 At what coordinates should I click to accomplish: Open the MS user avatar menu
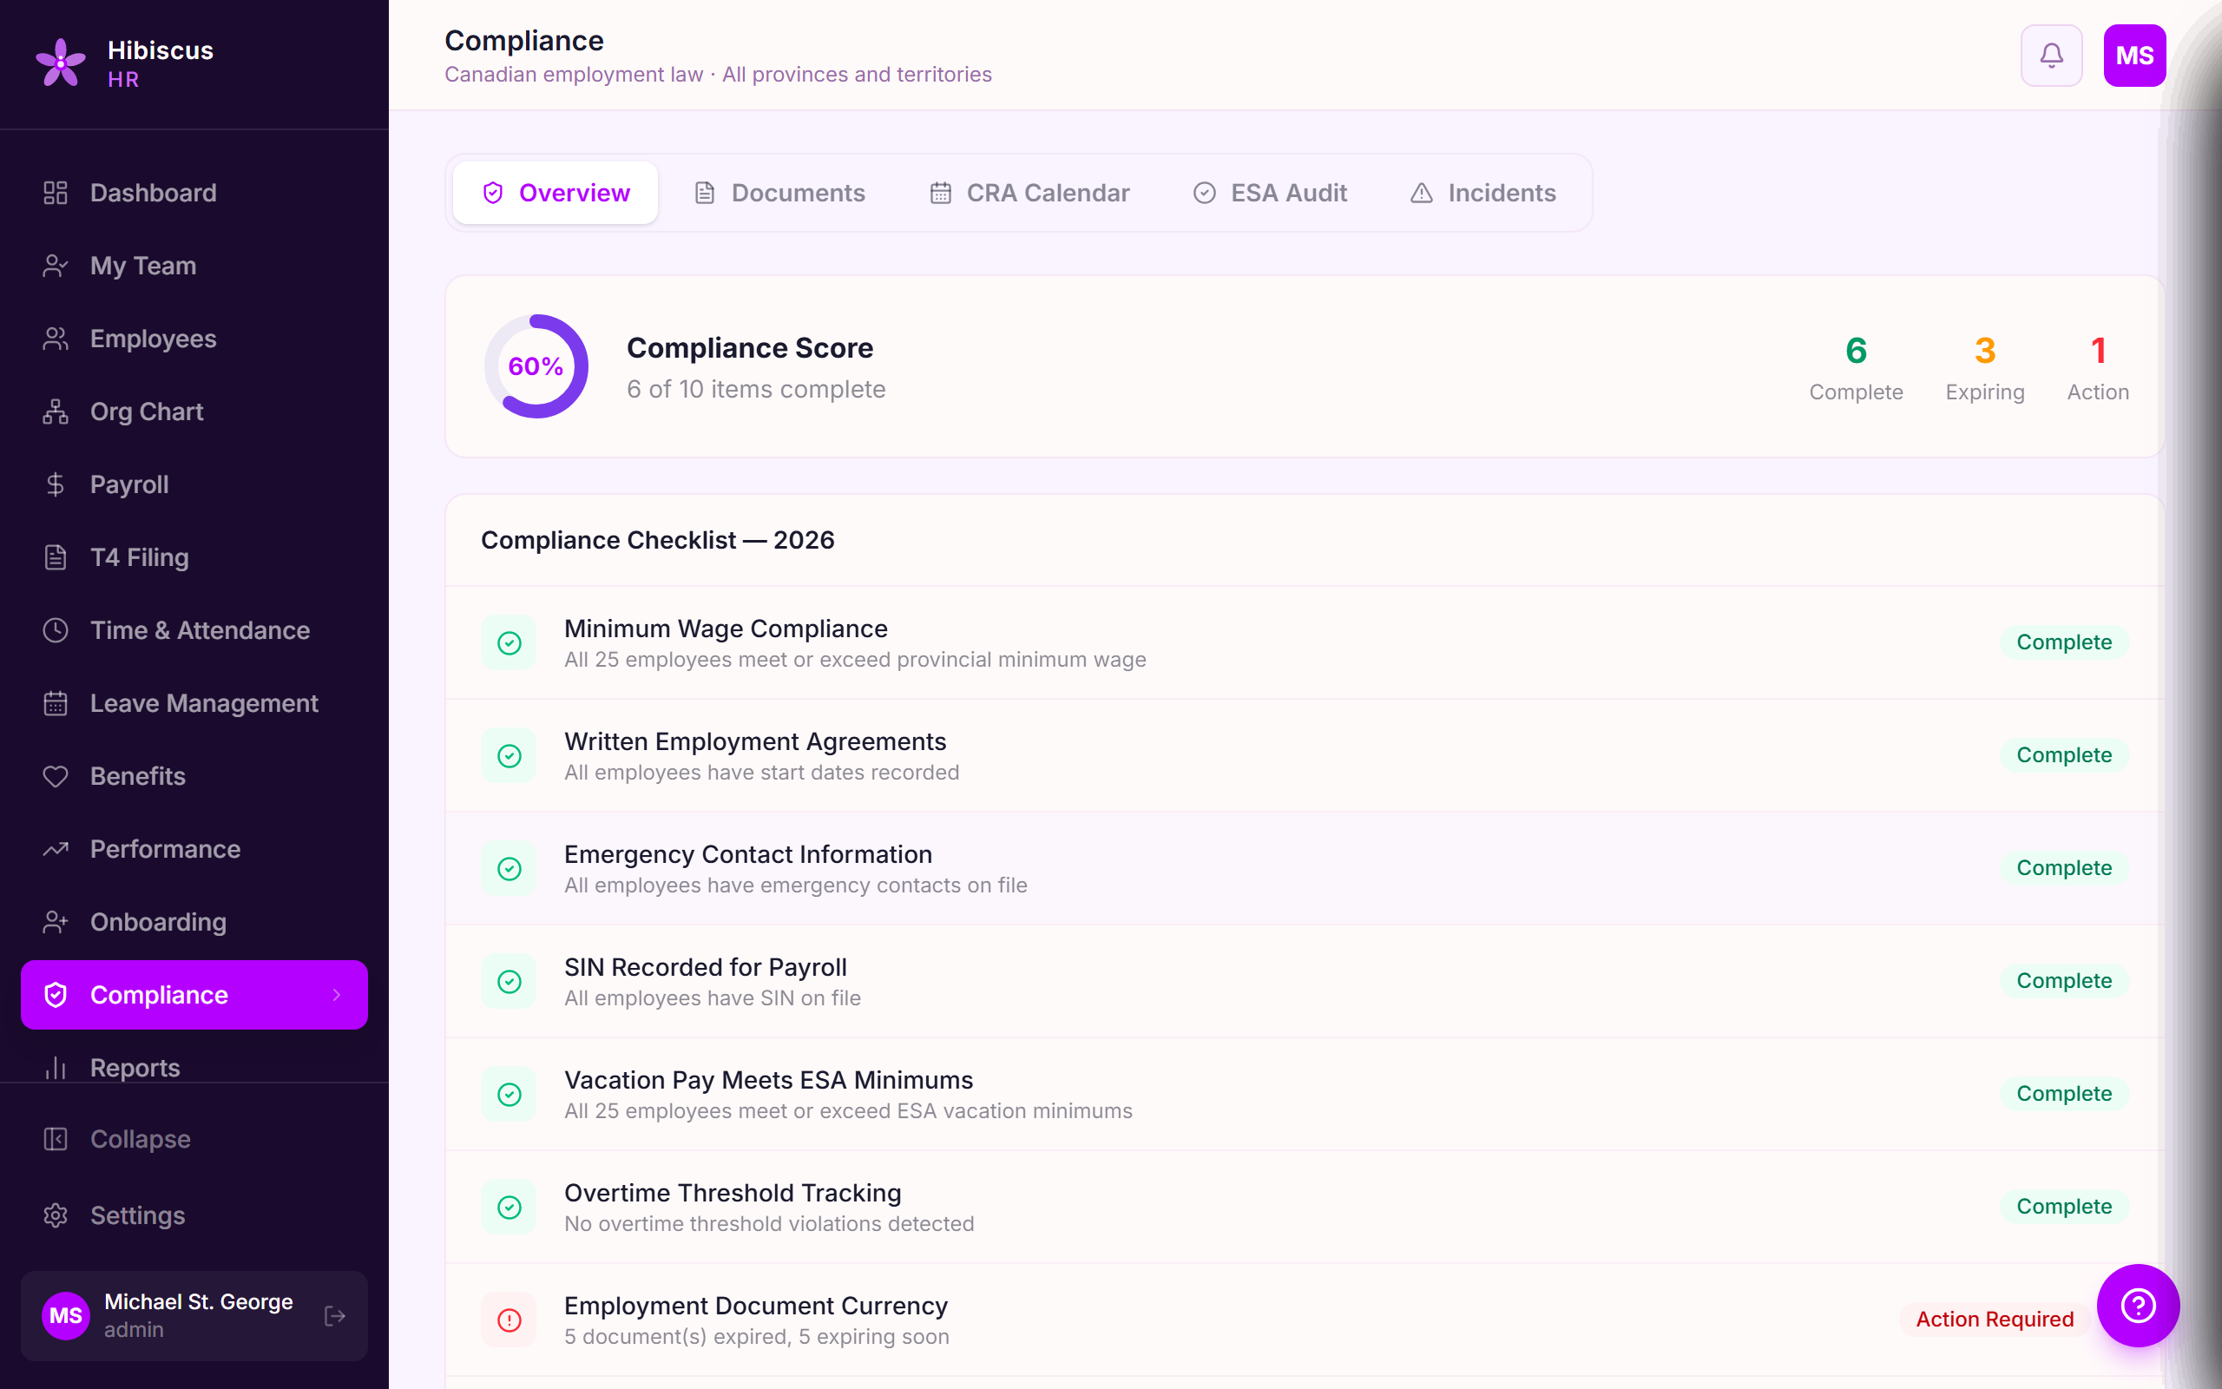click(2133, 55)
